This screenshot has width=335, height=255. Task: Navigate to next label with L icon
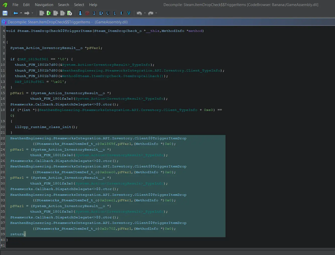[115, 13]
